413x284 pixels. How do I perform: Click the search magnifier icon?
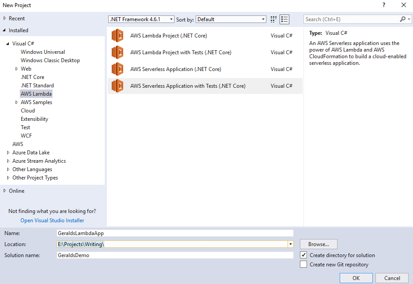pos(402,19)
